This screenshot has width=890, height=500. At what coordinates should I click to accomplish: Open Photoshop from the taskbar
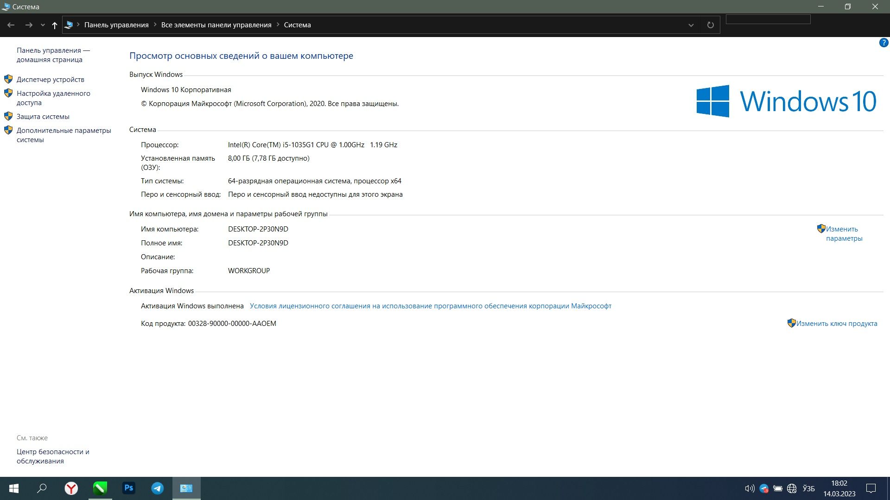point(129,488)
